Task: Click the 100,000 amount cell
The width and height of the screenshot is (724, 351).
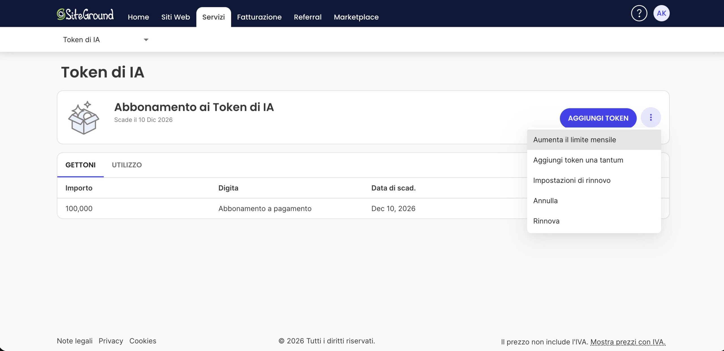Action: click(x=79, y=209)
